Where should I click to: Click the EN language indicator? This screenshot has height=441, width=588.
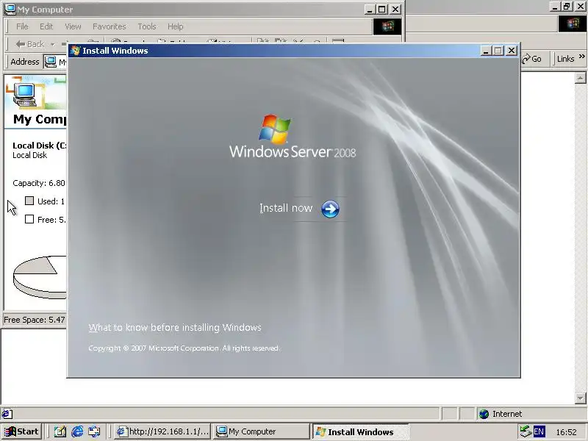tap(539, 431)
